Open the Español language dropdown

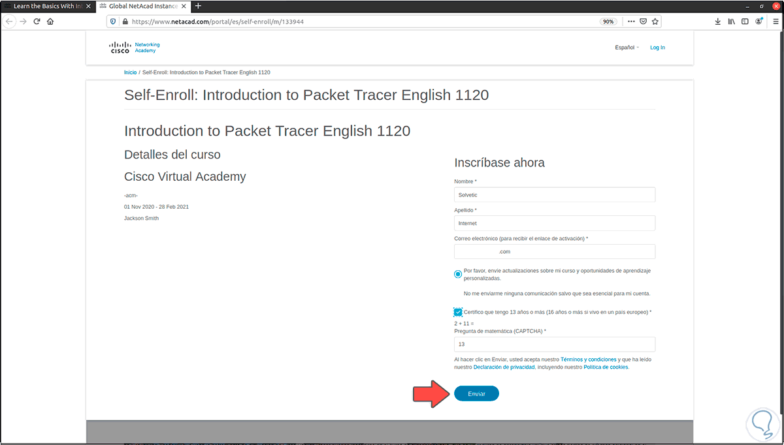[627, 48]
